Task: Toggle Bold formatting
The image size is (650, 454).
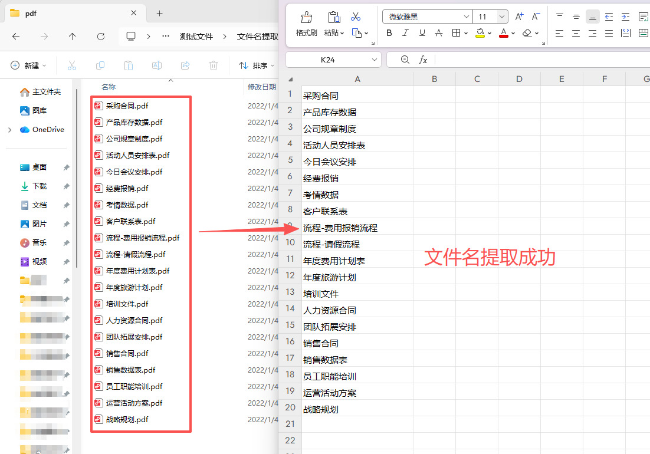Action: (389, 33)
